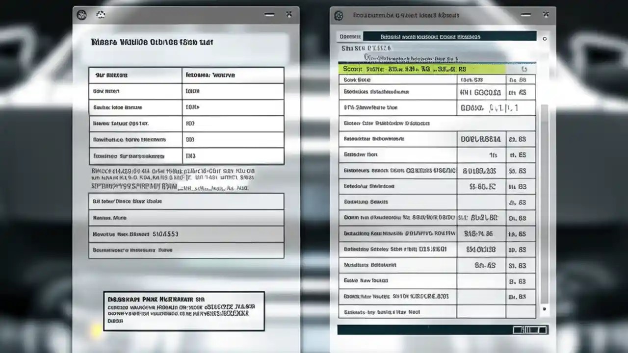Click the serial number 510453 entry field
Image resolution: width=628 pixels, height=353 pixels.
point(186,234)
